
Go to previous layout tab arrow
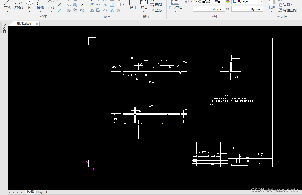point(13,192)
